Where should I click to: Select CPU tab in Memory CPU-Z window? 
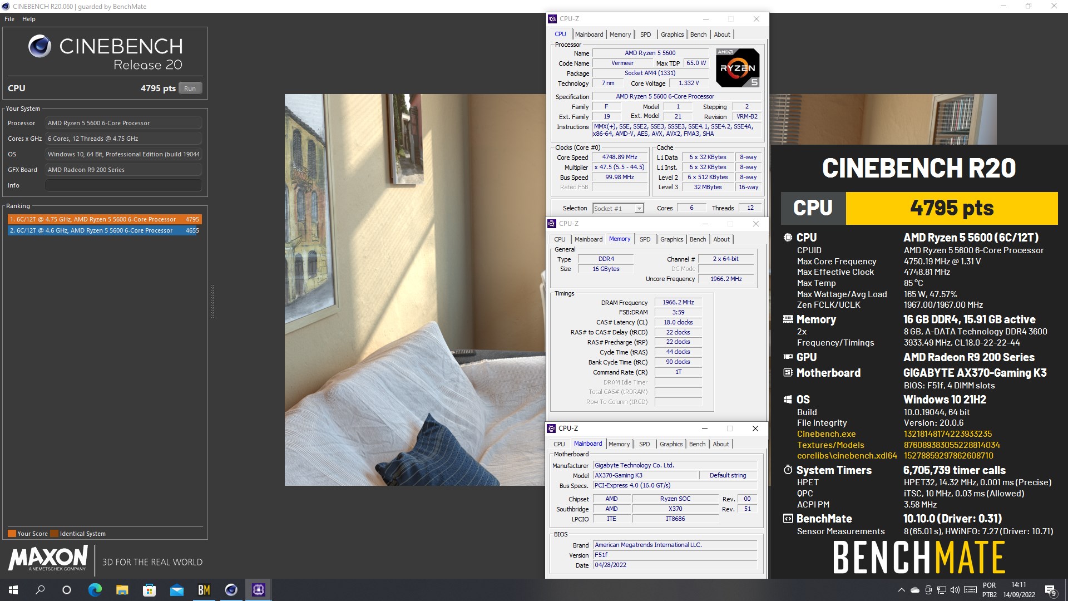(560, 239)
